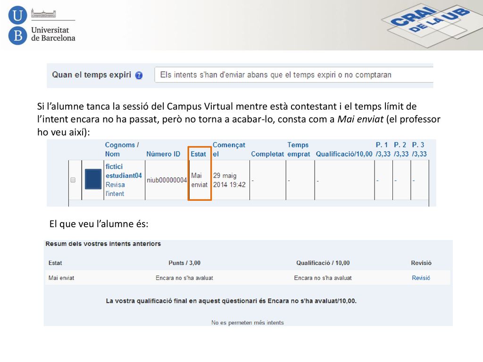Open the fictici estudiant04 student name link

tap(124, 171)
